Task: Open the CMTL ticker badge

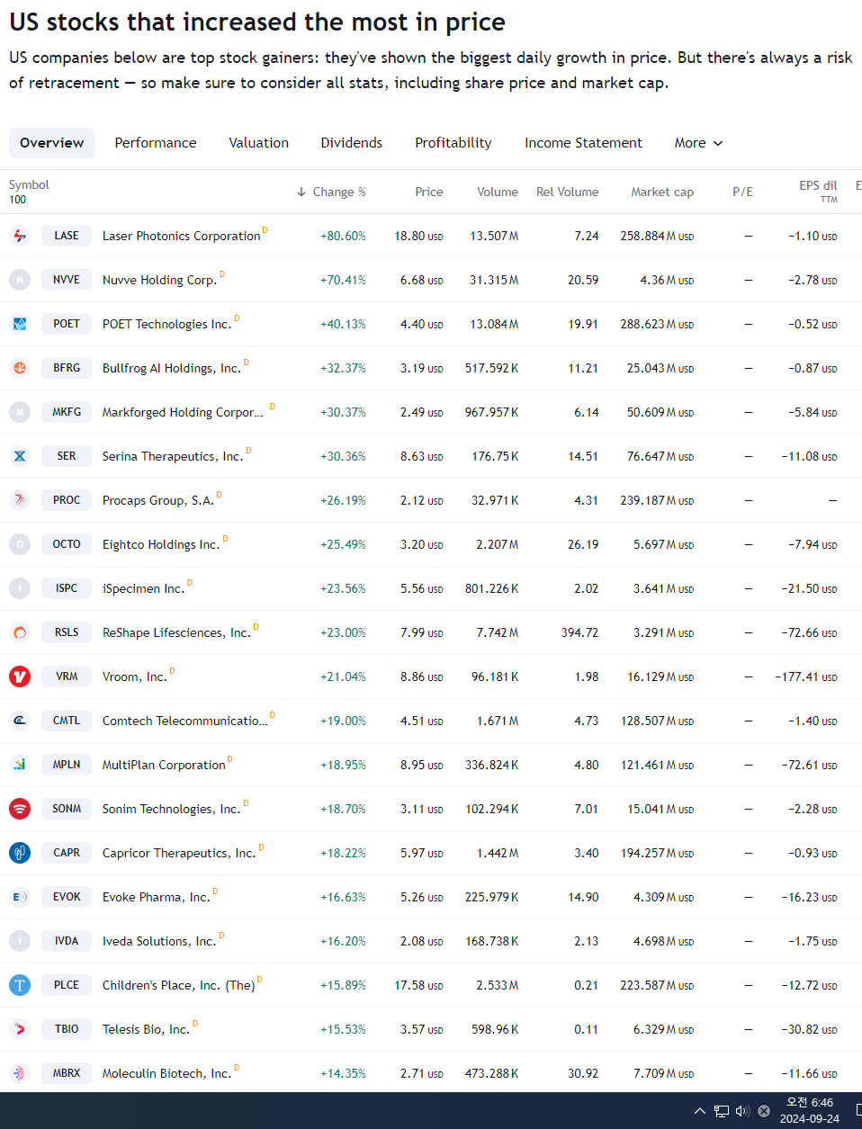Action: coord(67,721)
